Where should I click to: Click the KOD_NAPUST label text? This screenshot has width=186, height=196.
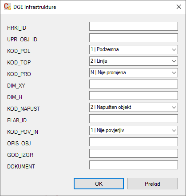click(24, 109)
